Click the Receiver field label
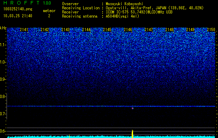 coord(70,12)
